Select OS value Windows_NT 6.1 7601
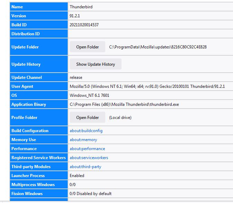The width and height of the screenshot is (233, 203). coord(89,95)
